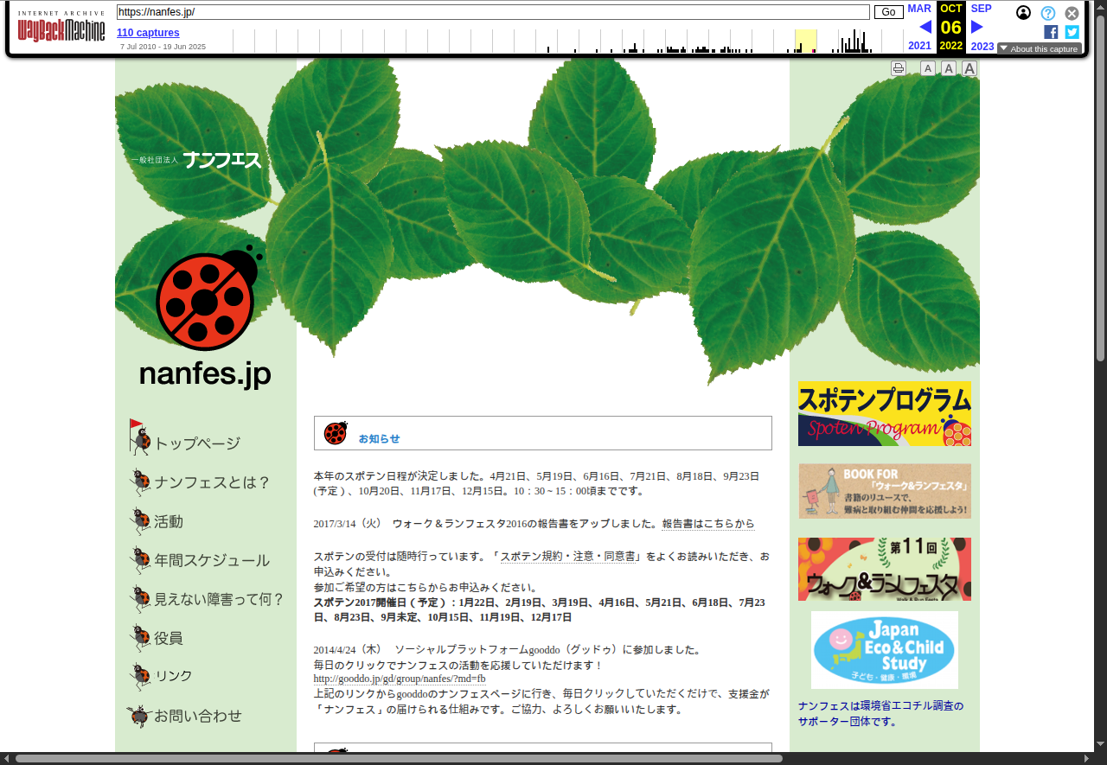Viewport: 1107px width, 765px height.
Task: Open トップページ in the sidebar menu
Action: point(196,443)
